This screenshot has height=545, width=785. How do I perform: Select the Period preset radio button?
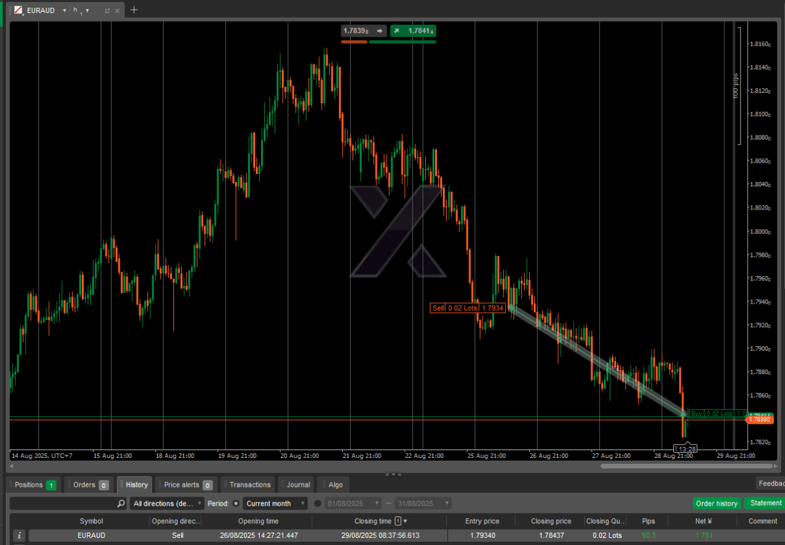click(x=236, y=504)
